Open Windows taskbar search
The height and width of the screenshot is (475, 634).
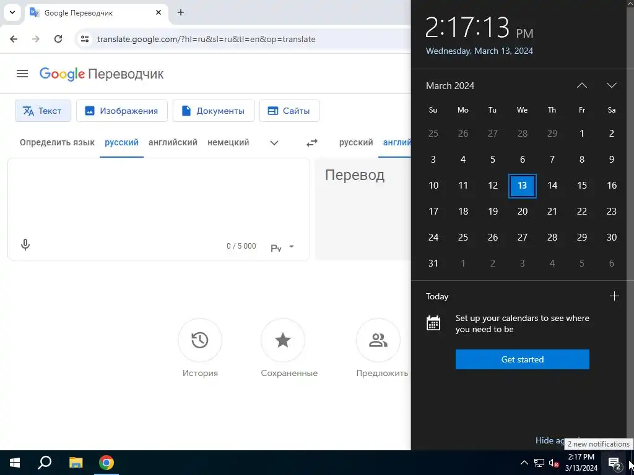45,463
